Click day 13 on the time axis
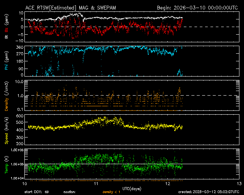Image resolution: width=244 pixels, height=195 pixels. pos(239,184)
